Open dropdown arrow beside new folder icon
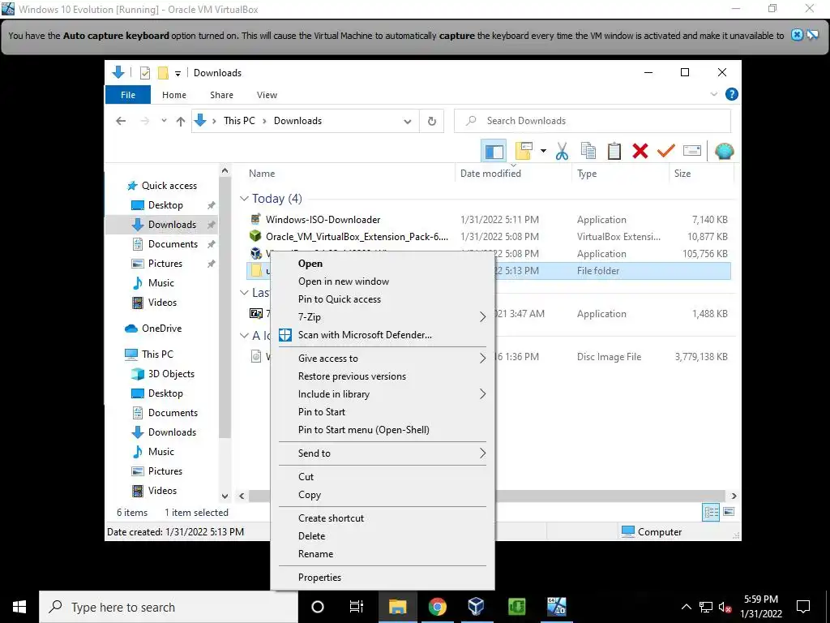This screenshot has width=830, height=623. (x=543, y=151)
